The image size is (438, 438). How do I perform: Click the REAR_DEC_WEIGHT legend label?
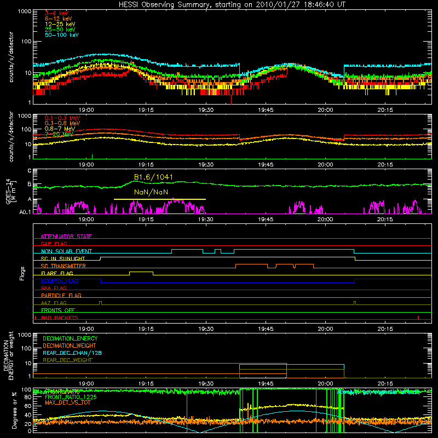(67, 360)
